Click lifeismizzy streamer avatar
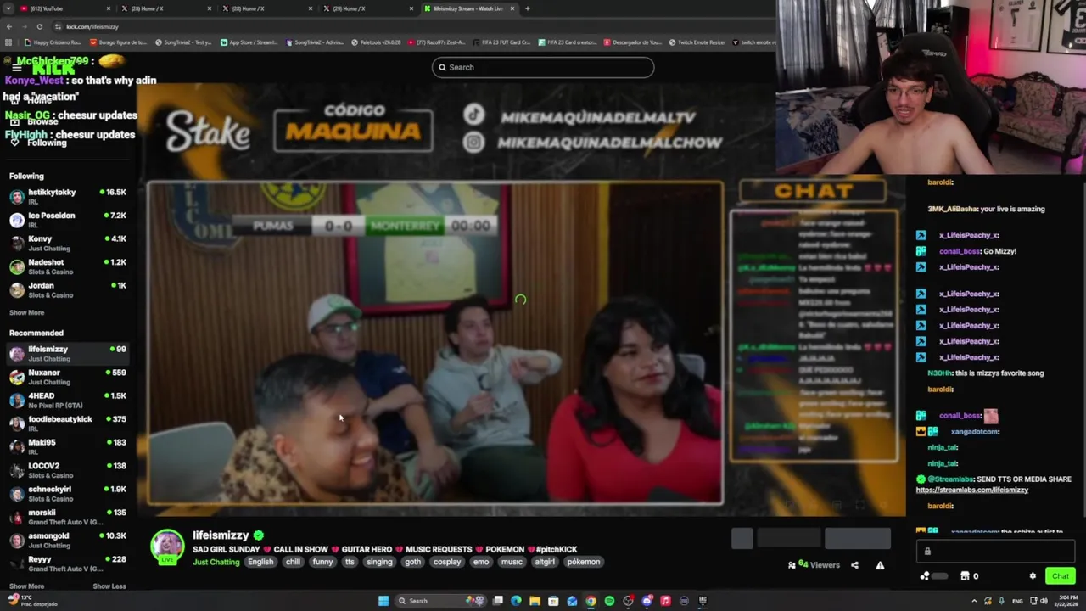The image size is (1086, 611). [x=167, y=547]
